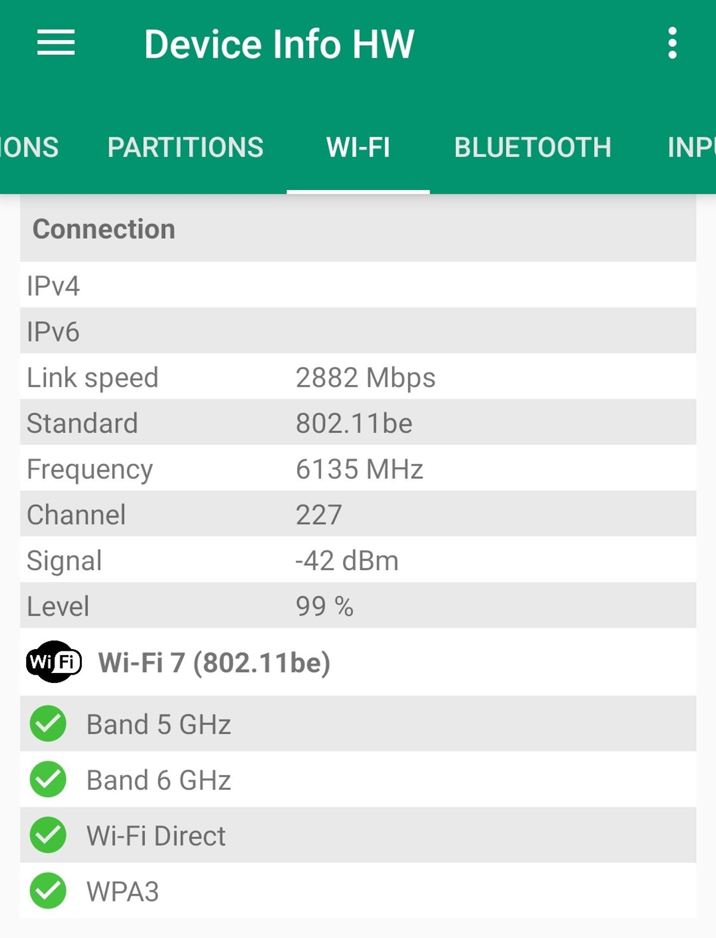Switch to the Partitions tab
716x938 pixels.
[x=185, y=147]
